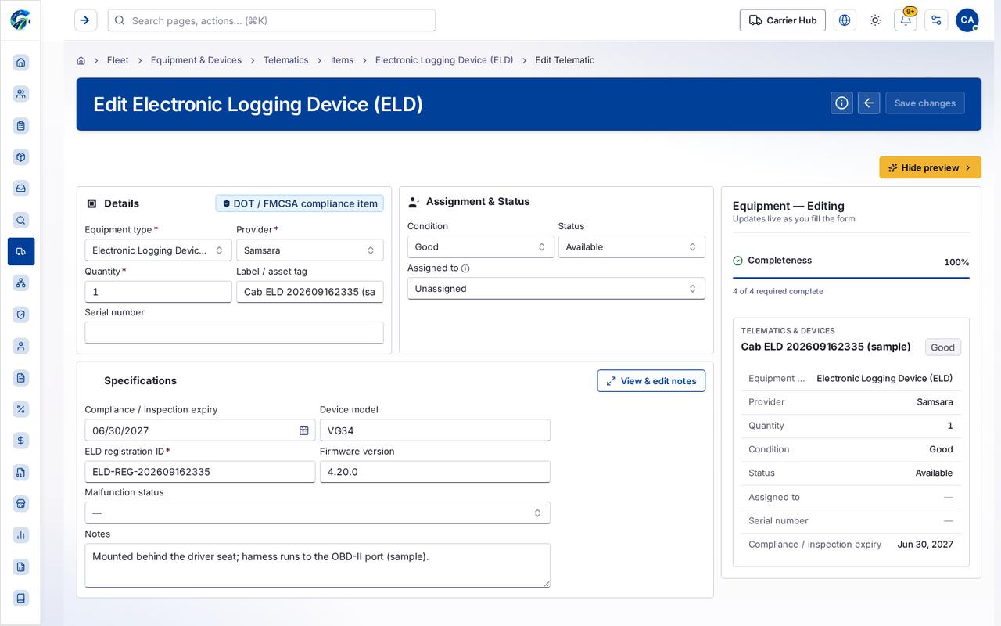
Task: Open the Status dropdown showing Available
Action: pos(632,246)
